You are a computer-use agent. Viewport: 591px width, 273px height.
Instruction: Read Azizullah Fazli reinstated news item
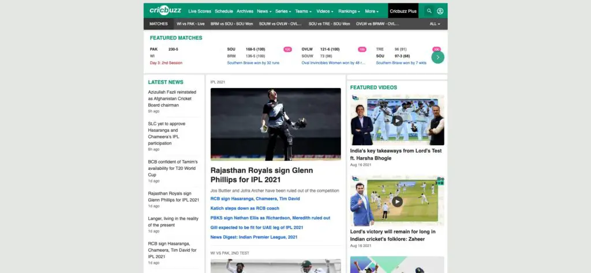click(x=172, y=98)
